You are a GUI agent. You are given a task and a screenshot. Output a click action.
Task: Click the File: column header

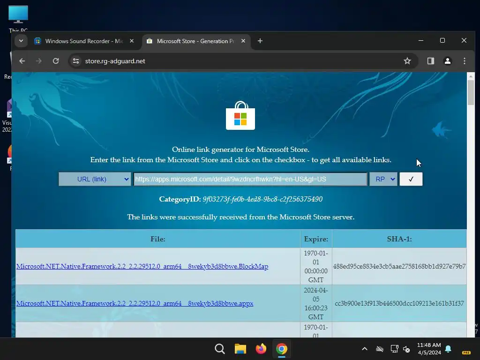tap(157, 239)
